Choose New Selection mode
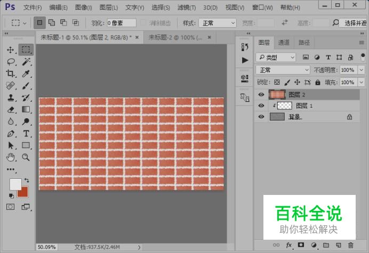Screen dimensions: 369x253 39,22
